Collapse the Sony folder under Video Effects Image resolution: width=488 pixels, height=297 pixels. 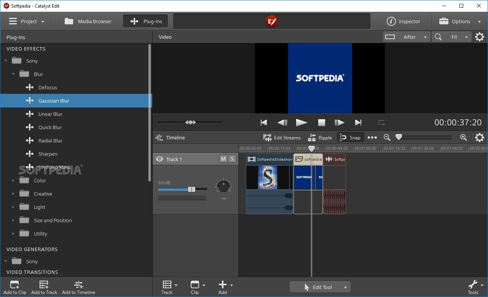click(6, 61)
